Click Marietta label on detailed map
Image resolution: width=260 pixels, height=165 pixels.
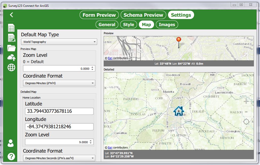[x=169, y=92]
